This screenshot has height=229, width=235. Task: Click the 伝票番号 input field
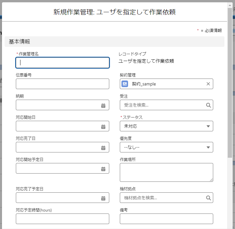tap(62, 84)
